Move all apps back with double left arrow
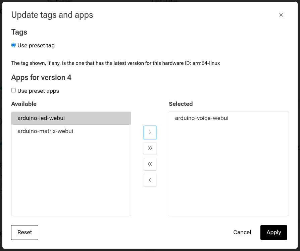This screenshot has width=300, height=251. [x=150, y=164]
